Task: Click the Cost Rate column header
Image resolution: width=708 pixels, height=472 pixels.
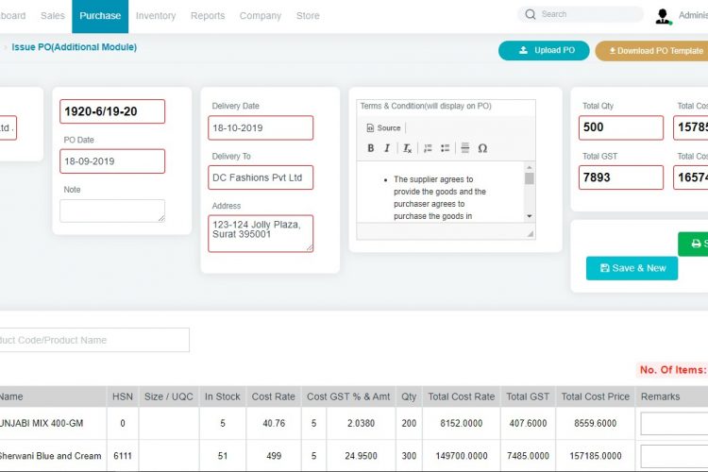Action: click(x=274, y=396)
